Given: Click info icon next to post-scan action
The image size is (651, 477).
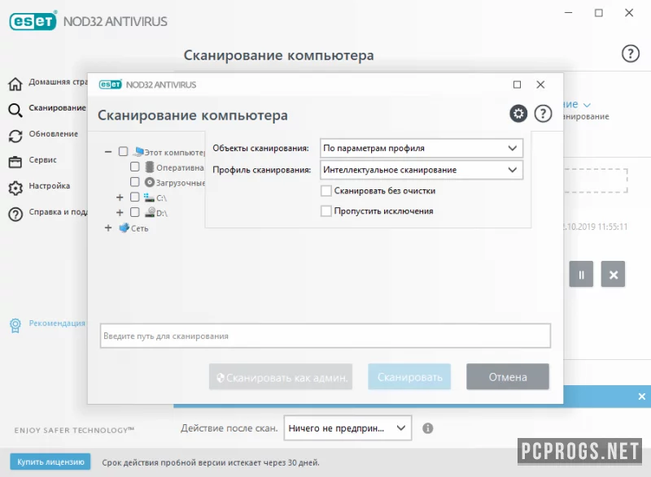Looking at the screenshot, I should (428, 428).
